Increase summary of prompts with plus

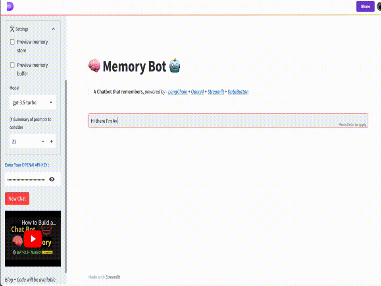point(52,141)
